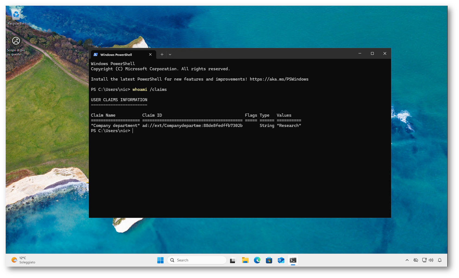This screenshot has width=459, height=278.
Task: Launch File Explorer from the taskbar
Action: [245, 260]
